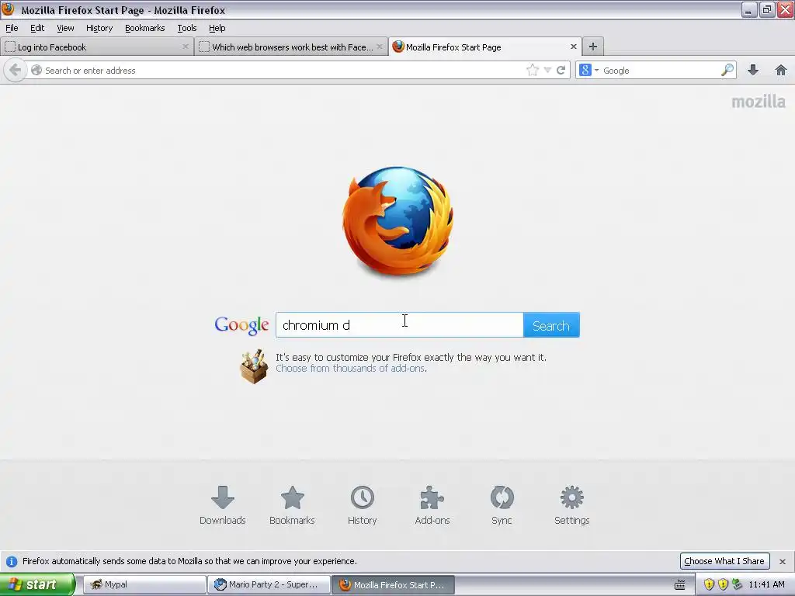
Task: Open the address bar history dropdown arrow
Action: (x=547, y=70)
